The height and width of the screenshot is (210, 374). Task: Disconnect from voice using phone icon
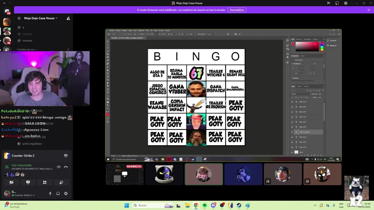pos(66,167)
